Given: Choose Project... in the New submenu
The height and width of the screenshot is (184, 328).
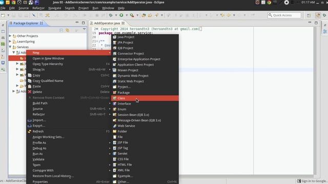Looking at the screenshot, I should [x=145, y=87].
